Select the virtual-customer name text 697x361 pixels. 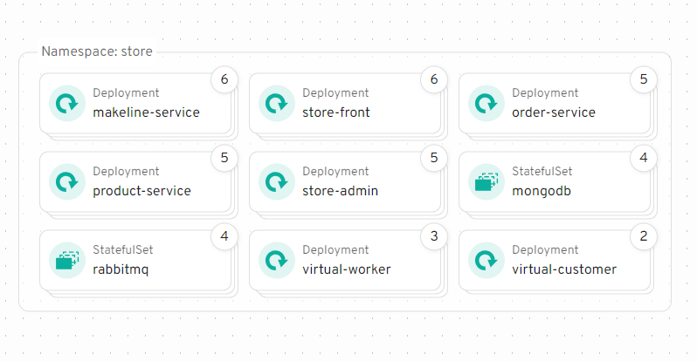click(564, 269)
